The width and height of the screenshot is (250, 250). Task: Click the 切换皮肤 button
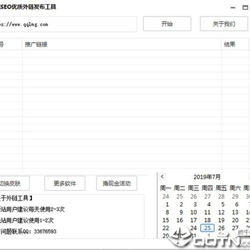point(15,183)
